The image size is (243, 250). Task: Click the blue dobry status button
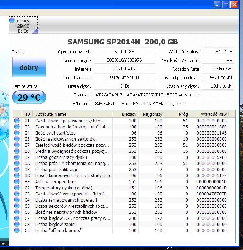(x=29, y=67)
